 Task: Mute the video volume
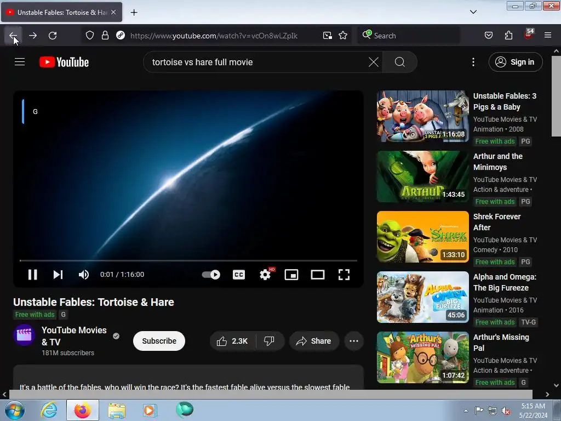pyautogui.click(x=84, y=275)
